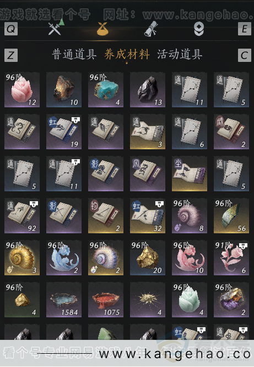
Task: Switch to the 普通道具 tab
Action: [74, 55]
